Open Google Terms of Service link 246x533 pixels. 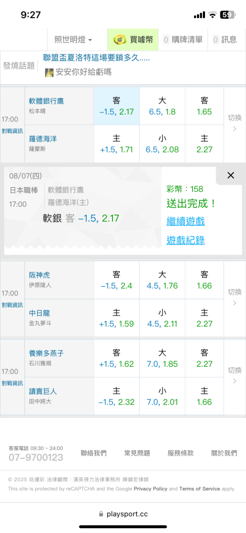(200, 489)
